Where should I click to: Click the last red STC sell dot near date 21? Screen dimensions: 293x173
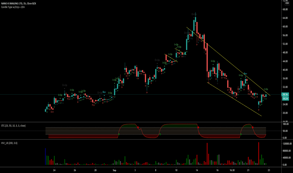pyautogui.click(x=253, y=127)
